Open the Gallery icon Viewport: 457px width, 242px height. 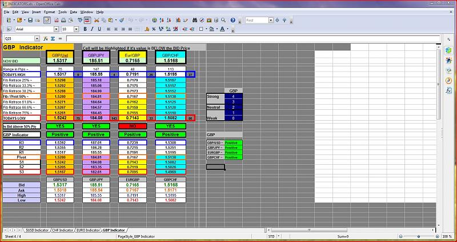click(209, 20)
